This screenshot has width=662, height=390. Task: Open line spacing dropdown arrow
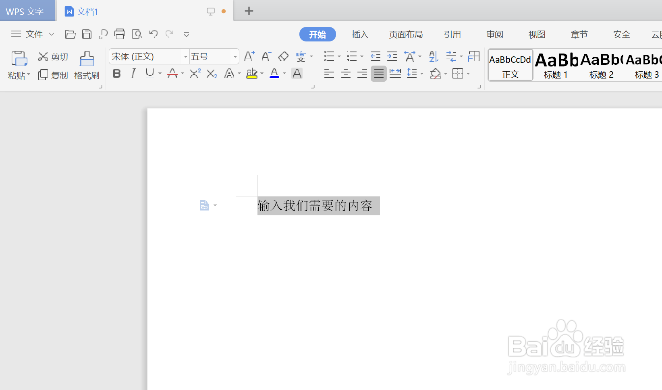click(x=422, y=74)
